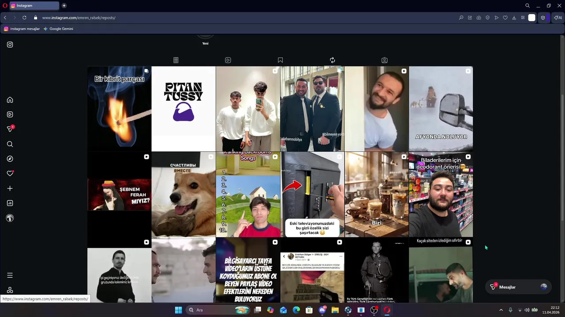Select the Instagram browser tab
The width and height of the screenshot is (565, 317).
click(x=34, y=6)
